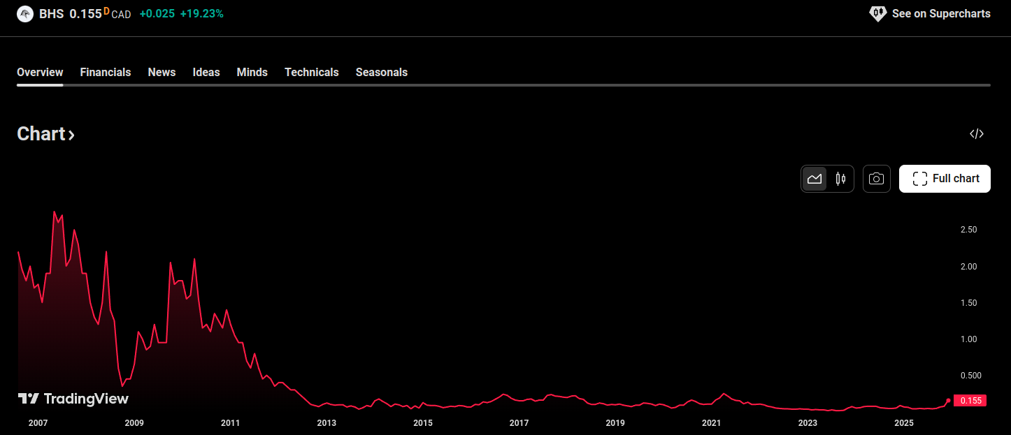Viewport: 1011px width, 435px height.
Task: Switch to candlestick chart style
Action: tap(840, 179)
